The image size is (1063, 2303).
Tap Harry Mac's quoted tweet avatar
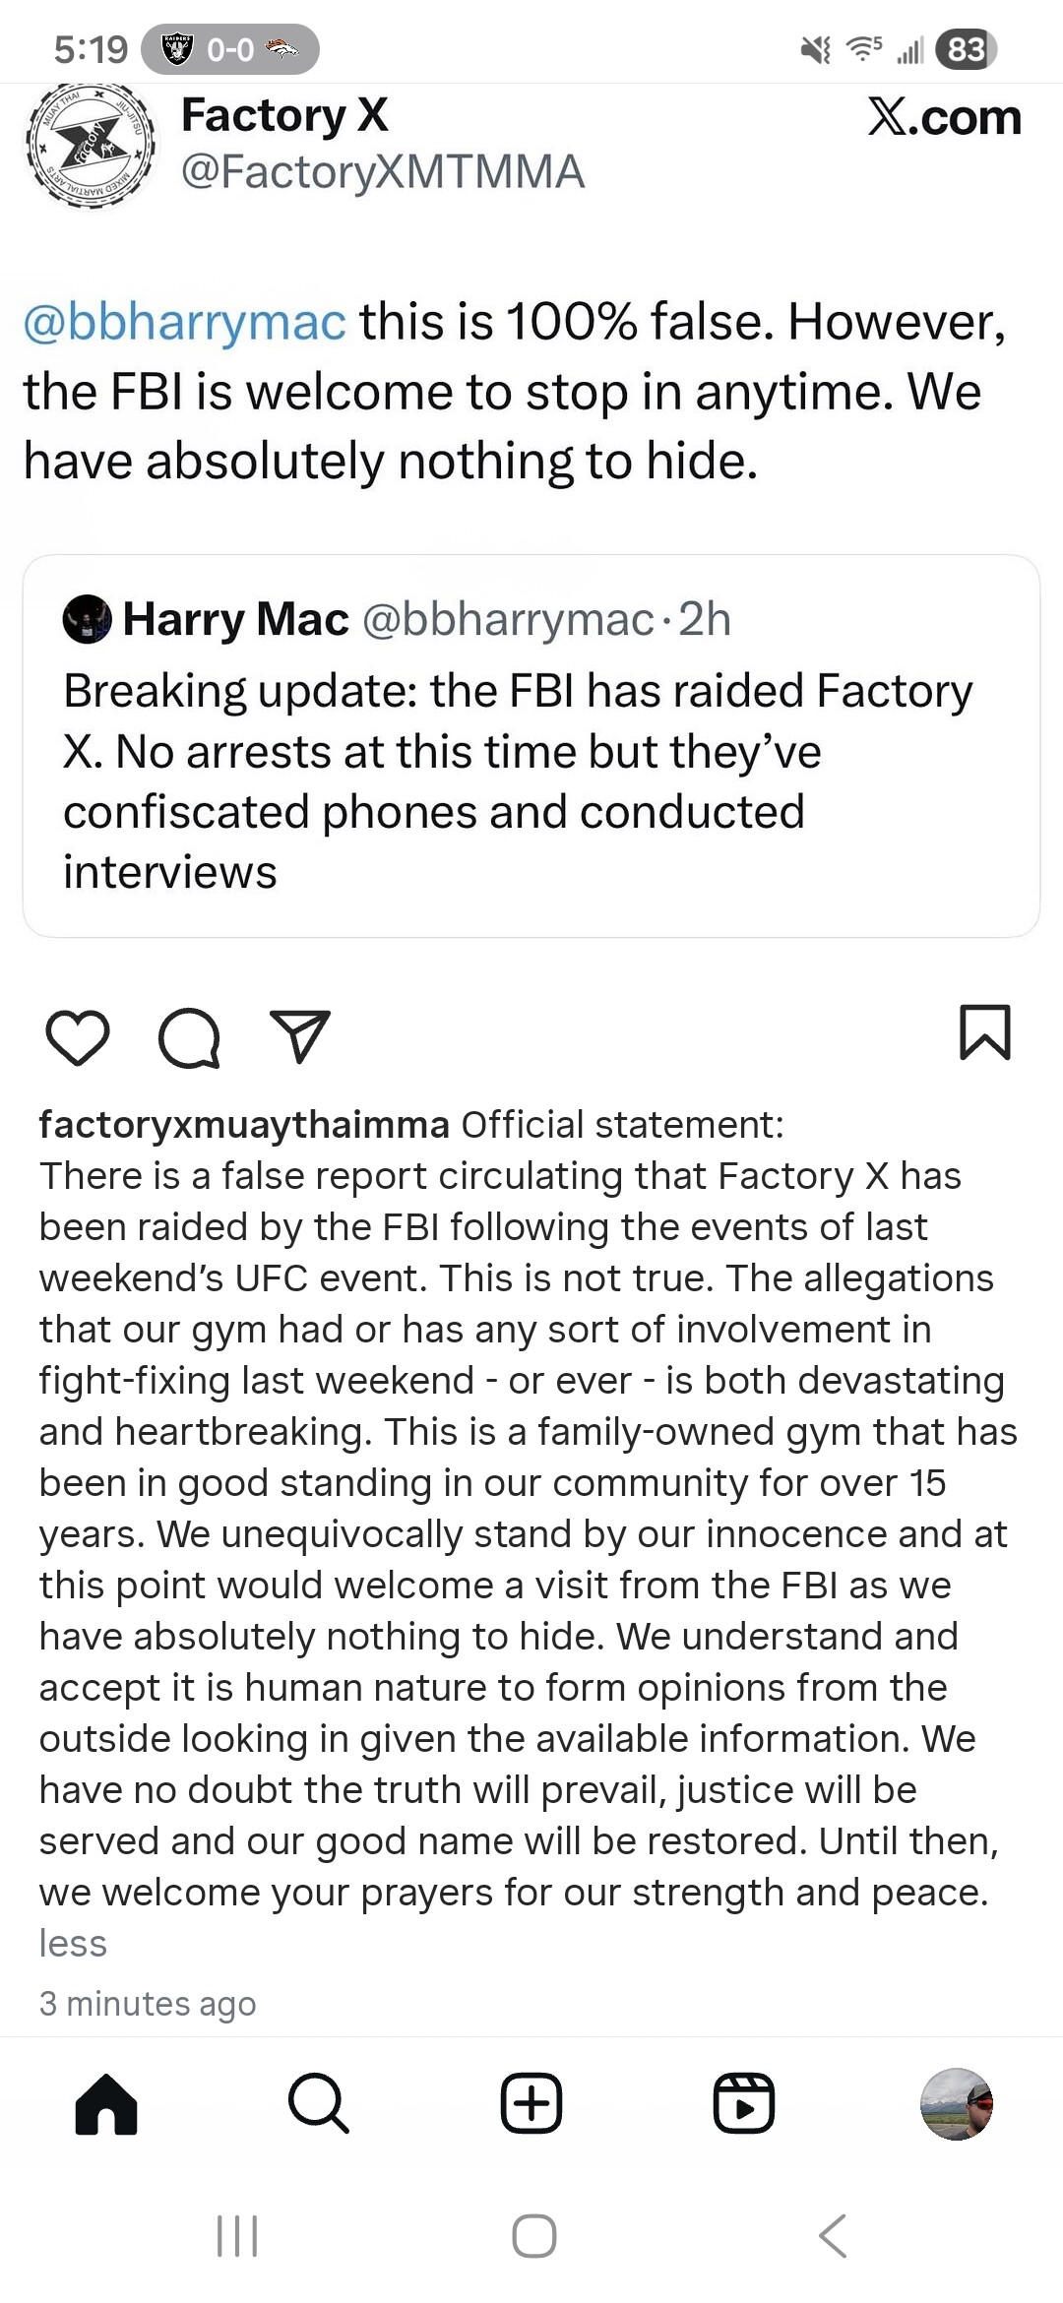88,620
